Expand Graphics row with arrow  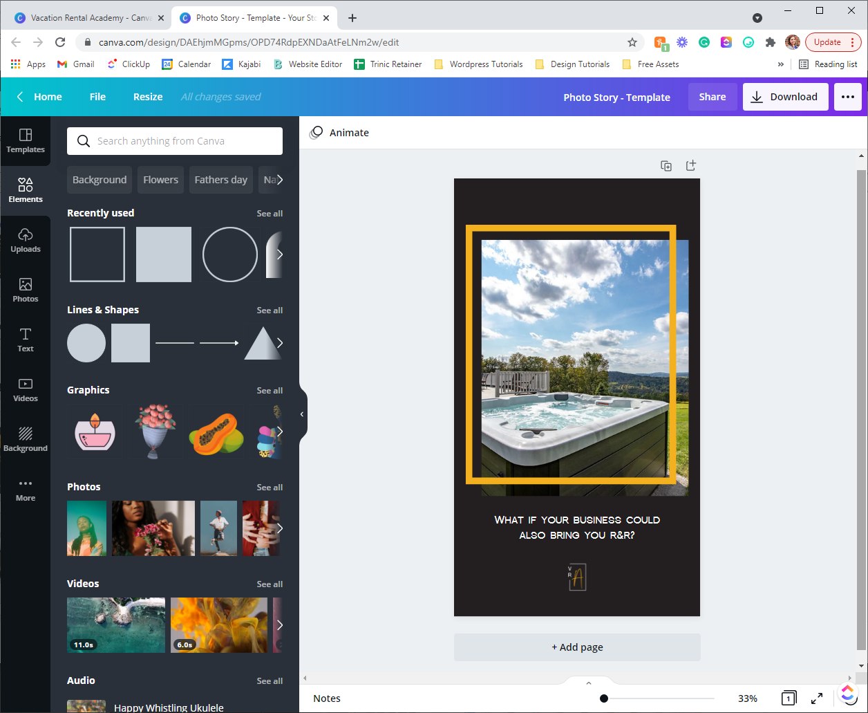pos(279,432)
